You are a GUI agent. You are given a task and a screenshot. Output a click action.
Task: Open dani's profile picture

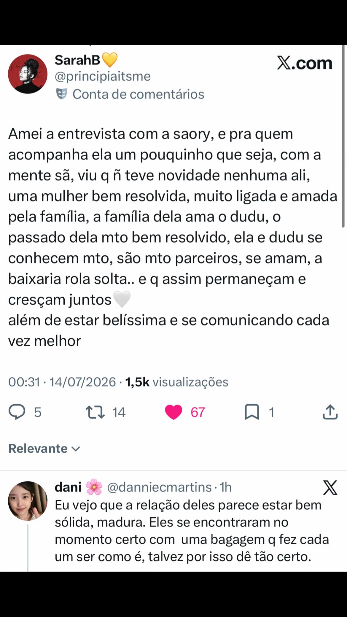28,501
